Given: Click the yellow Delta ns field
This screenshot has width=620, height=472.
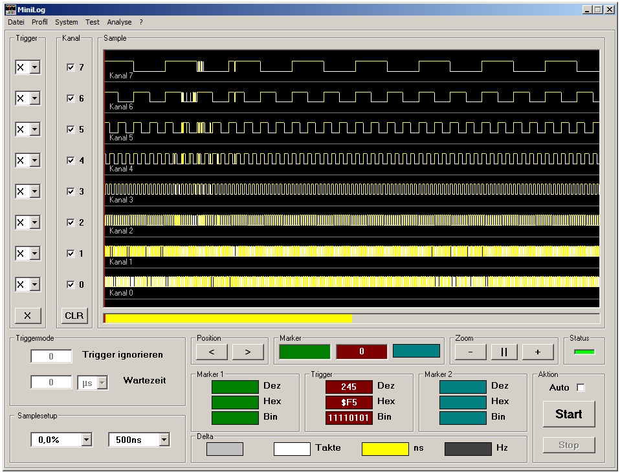Looking at the screenshot, I should [x=385, y=449].
